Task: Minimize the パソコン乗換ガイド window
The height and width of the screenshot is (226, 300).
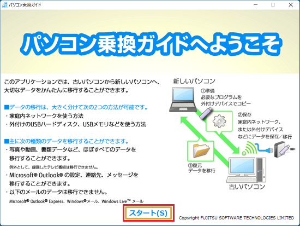Action: (x=255, y=4)
